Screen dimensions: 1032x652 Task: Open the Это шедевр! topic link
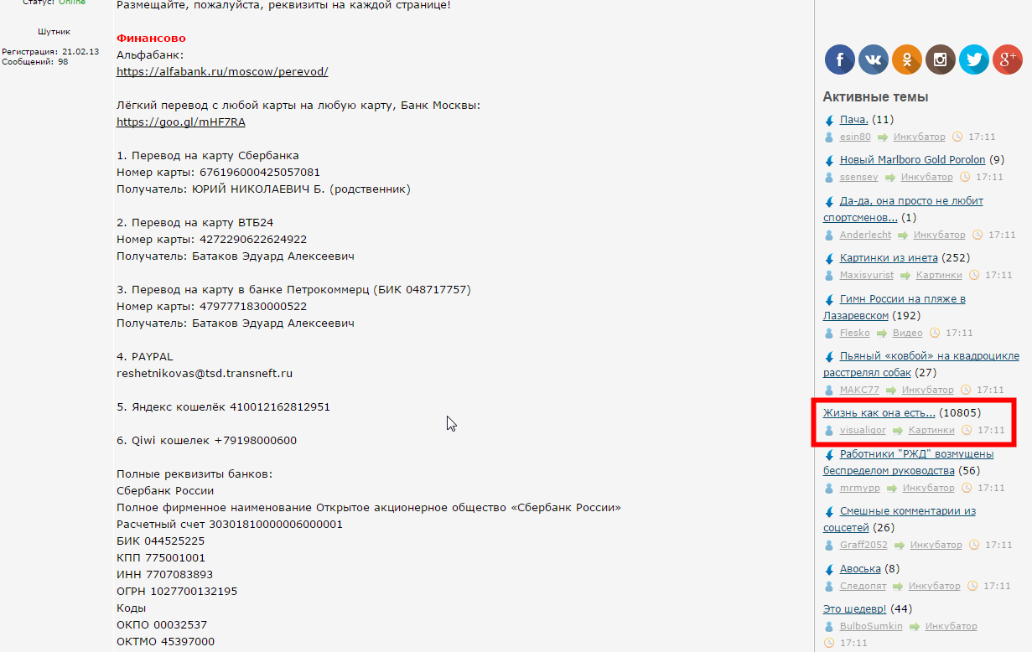(x=854, y=609)
